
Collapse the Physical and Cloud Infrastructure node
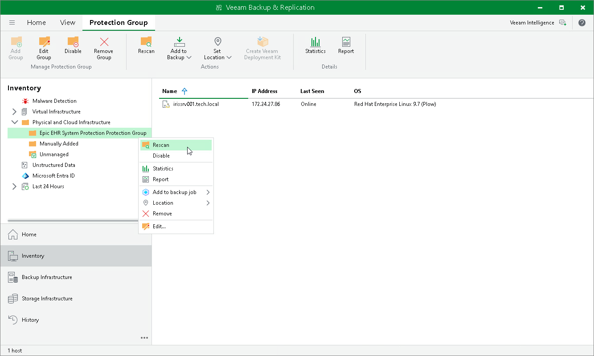click(15, 122)
